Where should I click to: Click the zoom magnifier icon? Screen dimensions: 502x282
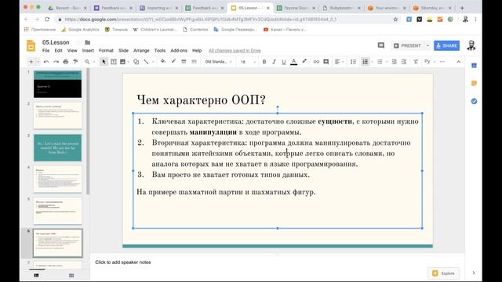(87, 62)
